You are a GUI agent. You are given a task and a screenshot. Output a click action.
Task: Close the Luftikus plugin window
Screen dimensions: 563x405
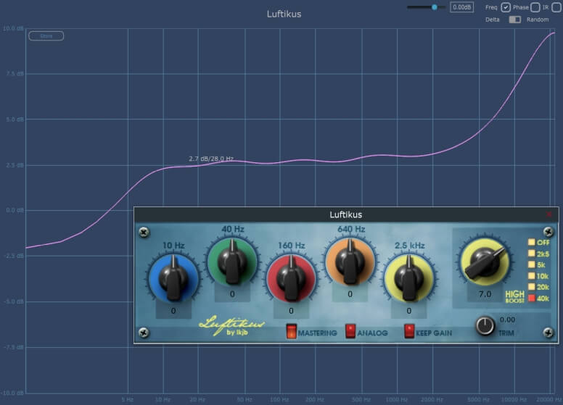point(549,214)
